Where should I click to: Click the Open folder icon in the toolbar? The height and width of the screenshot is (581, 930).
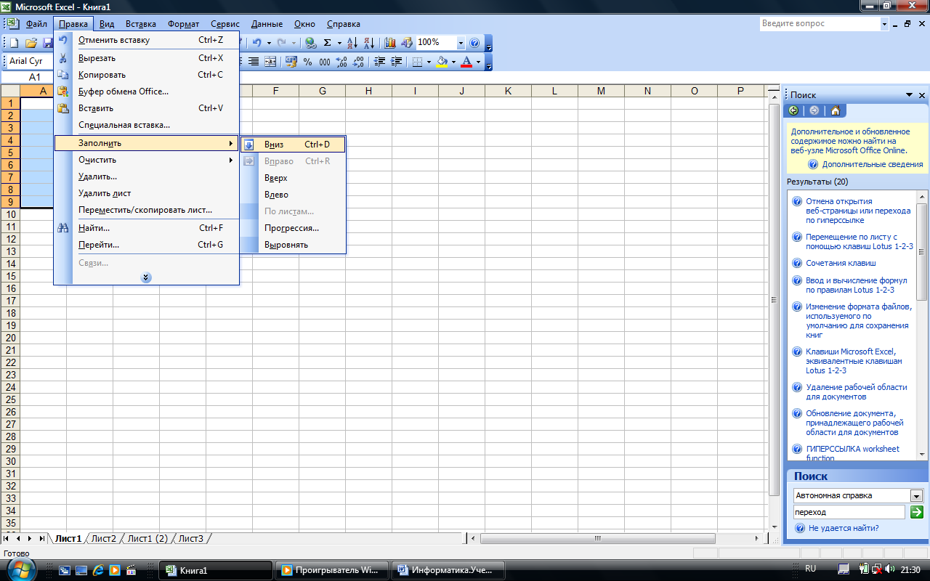[31, 43]
